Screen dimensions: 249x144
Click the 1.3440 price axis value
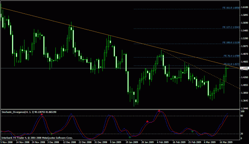pos(245,108)
